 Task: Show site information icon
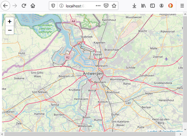tap(61, 6)
